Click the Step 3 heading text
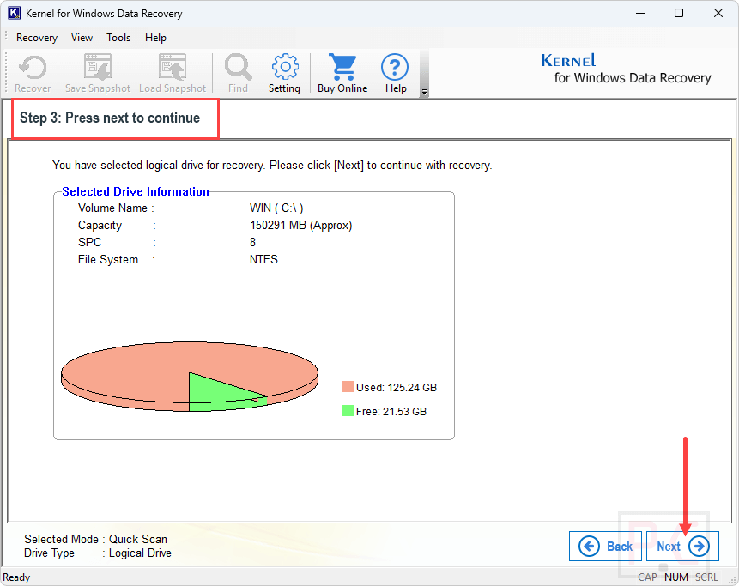Viewport: 739px width, 586px height. click(x=110, y=118)
